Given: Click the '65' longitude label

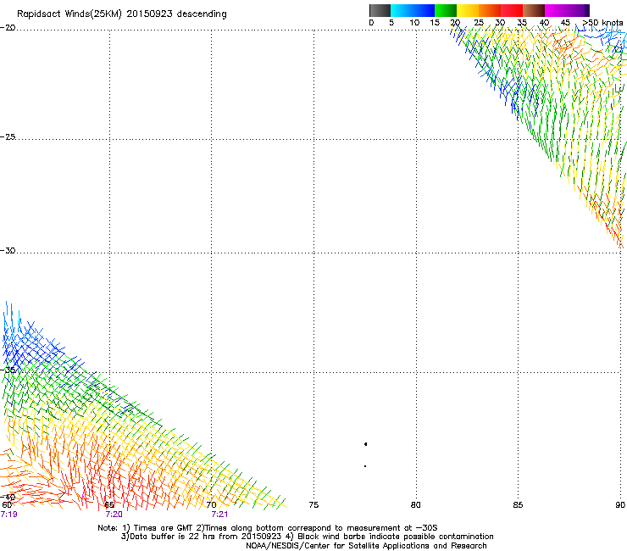Looking at the screenshot, I should point(109,505).
